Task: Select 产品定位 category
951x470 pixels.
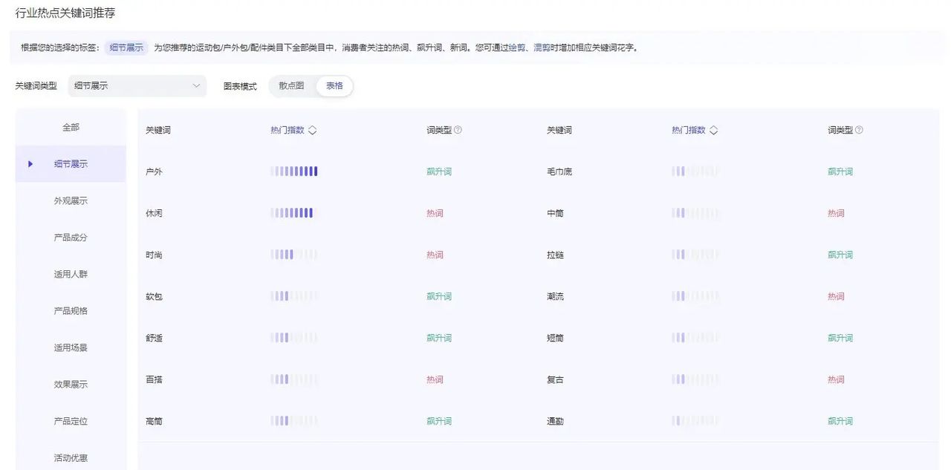Action: click(70, 421)
